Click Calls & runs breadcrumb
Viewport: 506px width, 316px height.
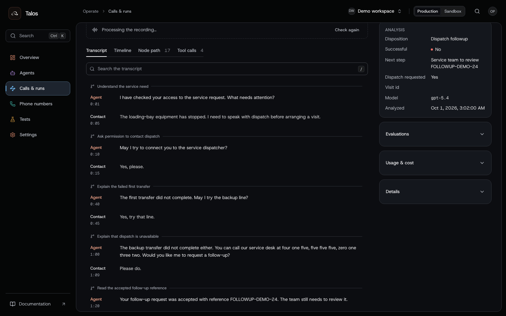[x=120, y=11]
